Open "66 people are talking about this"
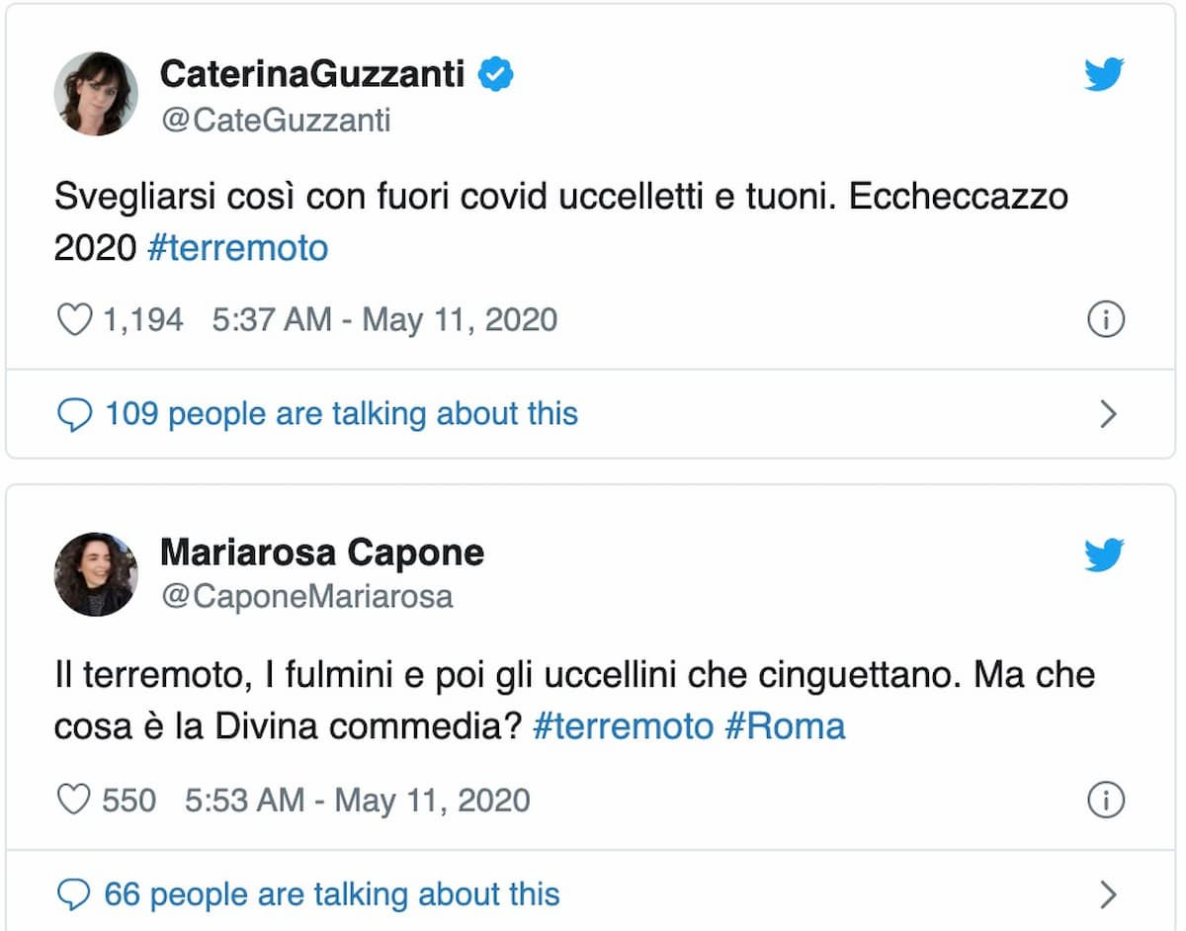This screenshot has width=1186, height=931. [332, 893]
